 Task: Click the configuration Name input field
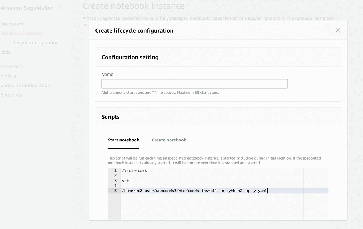coord(195,84)
